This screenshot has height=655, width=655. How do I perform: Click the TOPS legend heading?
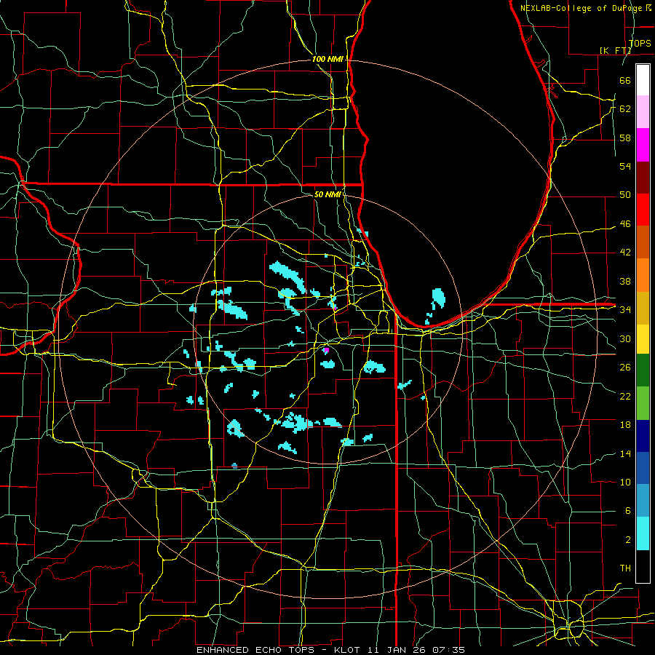tap(640, 43)
